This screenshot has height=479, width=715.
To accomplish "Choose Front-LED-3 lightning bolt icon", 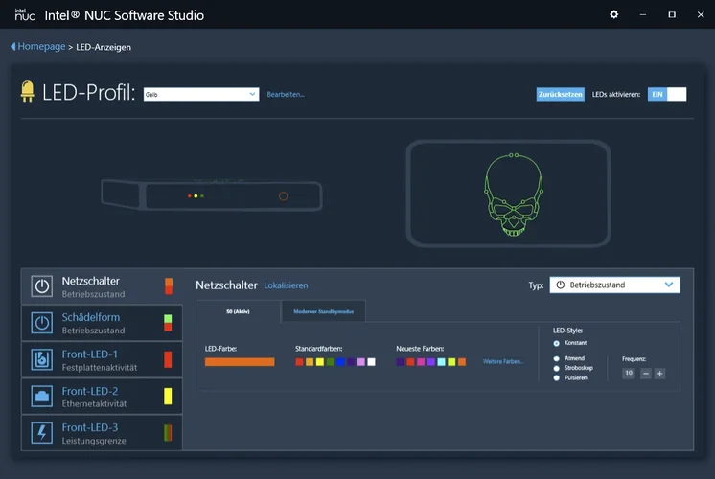I will click(x=42, y=432).
